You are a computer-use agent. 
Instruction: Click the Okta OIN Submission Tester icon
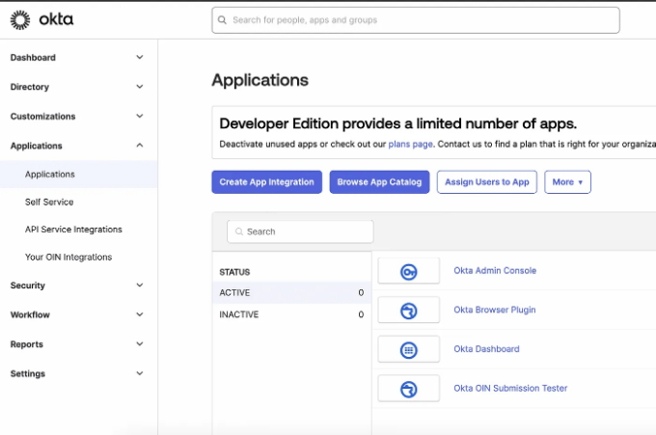(x=409, y=390)
